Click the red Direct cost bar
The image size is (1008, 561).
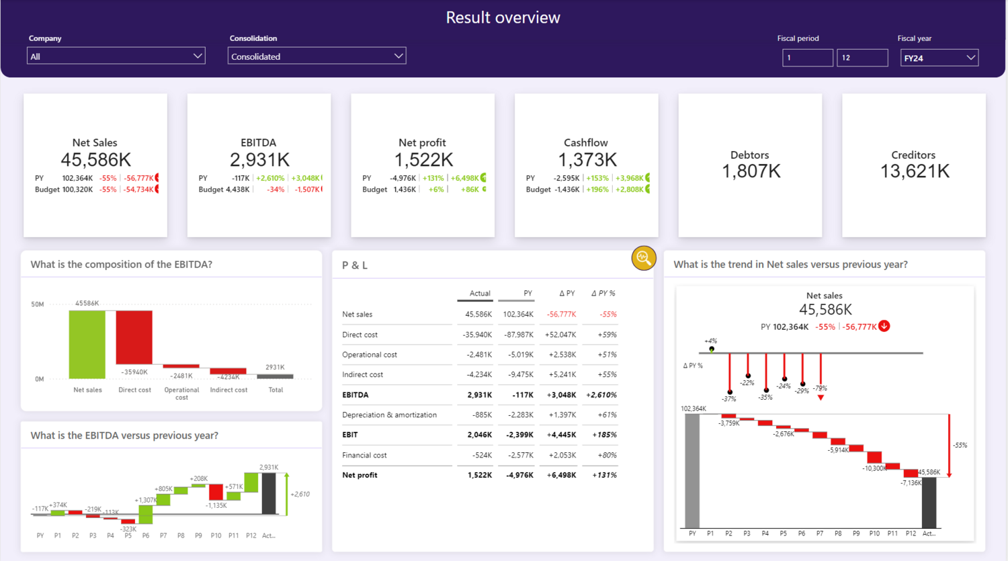134,337
